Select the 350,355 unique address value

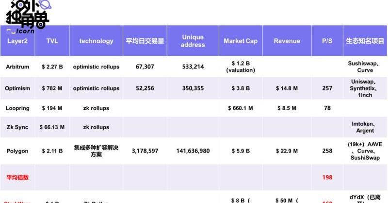(x=193, y=88)
